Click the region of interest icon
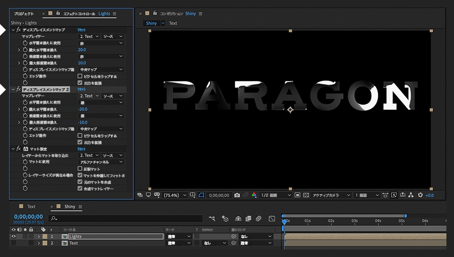 pyautogui.click(x=297, y=195)
